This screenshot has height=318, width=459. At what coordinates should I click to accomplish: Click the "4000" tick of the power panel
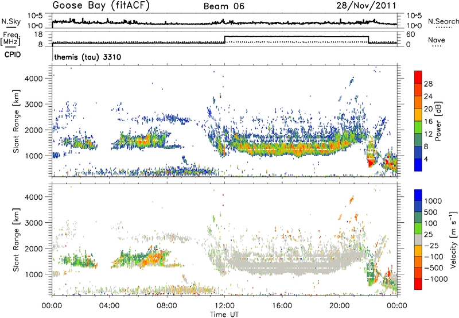click(33, 79)
